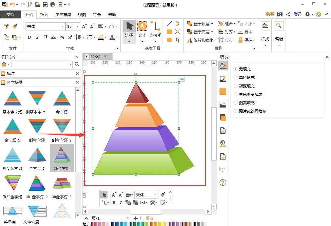Open the fill bucket icon in 填充 panel sidebar
This screenshot has height=226, width=331.
(x=223, y=65)
